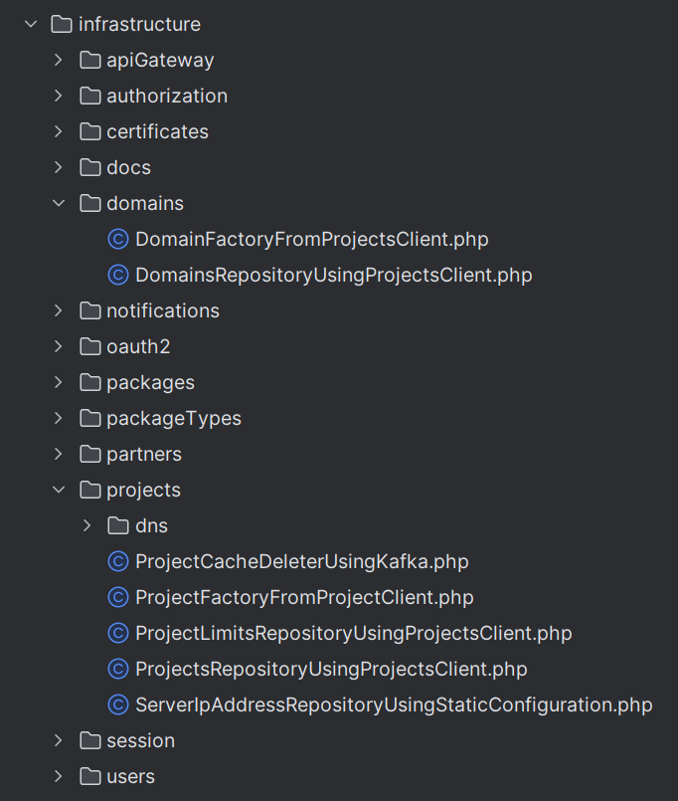Expand the authorization folder arrow
The width and height of the screenshot is (678, 801).
coord(59,96)
